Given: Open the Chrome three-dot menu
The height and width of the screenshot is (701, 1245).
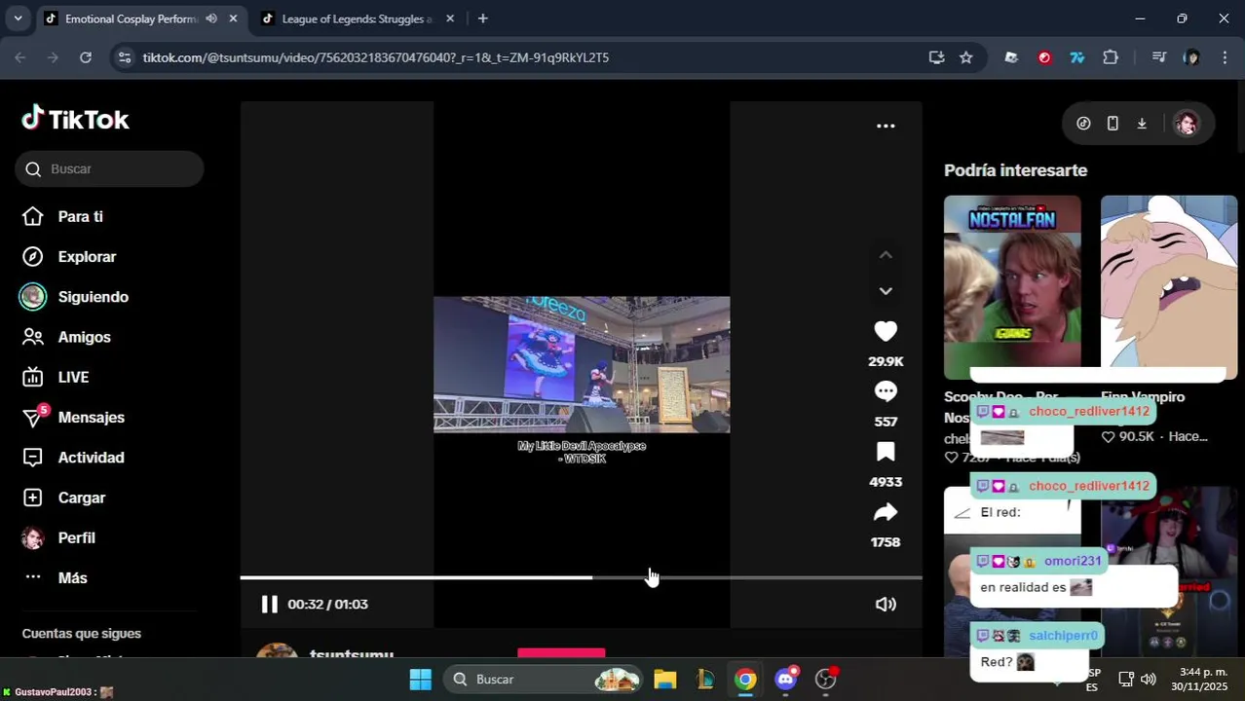Looking at the screenshot, I should point(1225,57).
